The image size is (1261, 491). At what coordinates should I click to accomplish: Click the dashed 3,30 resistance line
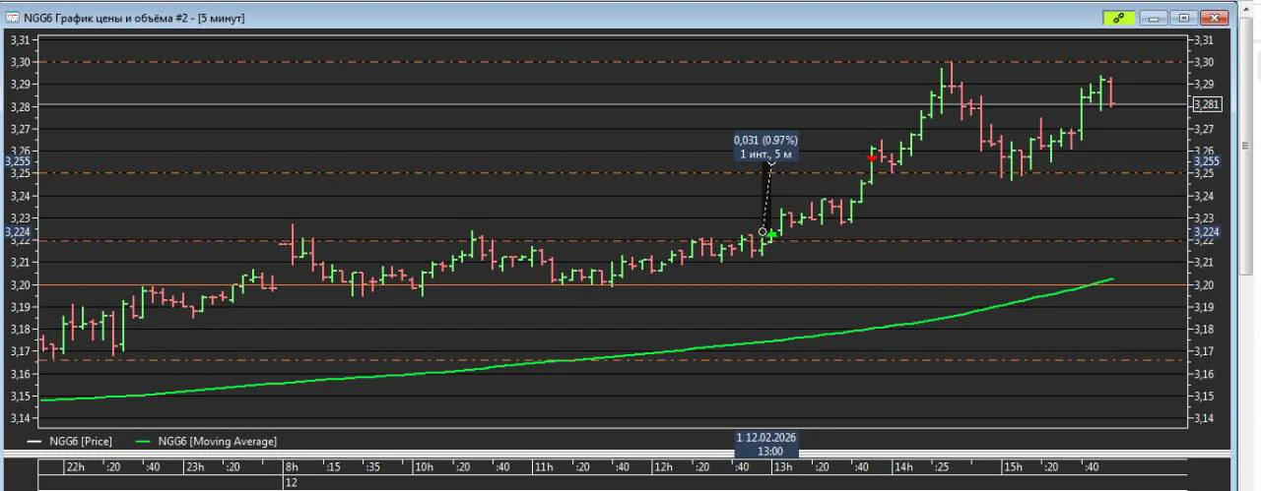pyautogui.click(x=611, y=62)
